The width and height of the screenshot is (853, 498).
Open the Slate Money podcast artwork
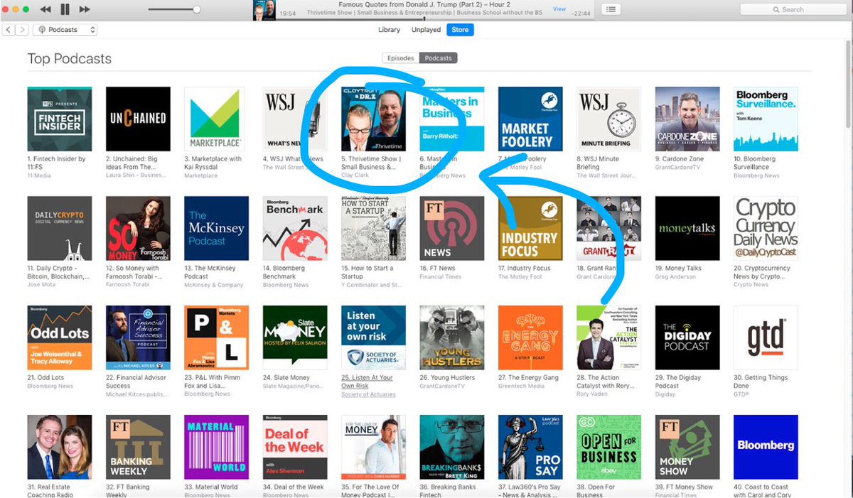tap(295, 338)
